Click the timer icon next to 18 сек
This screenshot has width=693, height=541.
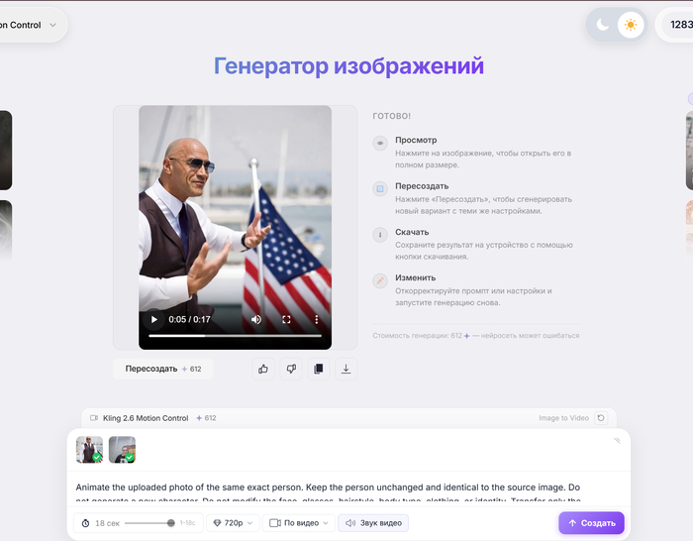tap(85, 523)
